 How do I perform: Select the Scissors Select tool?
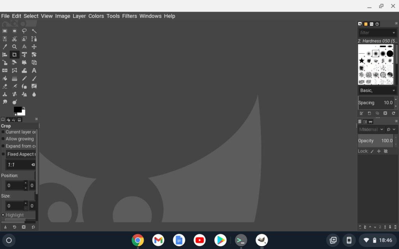pos(14,39)
